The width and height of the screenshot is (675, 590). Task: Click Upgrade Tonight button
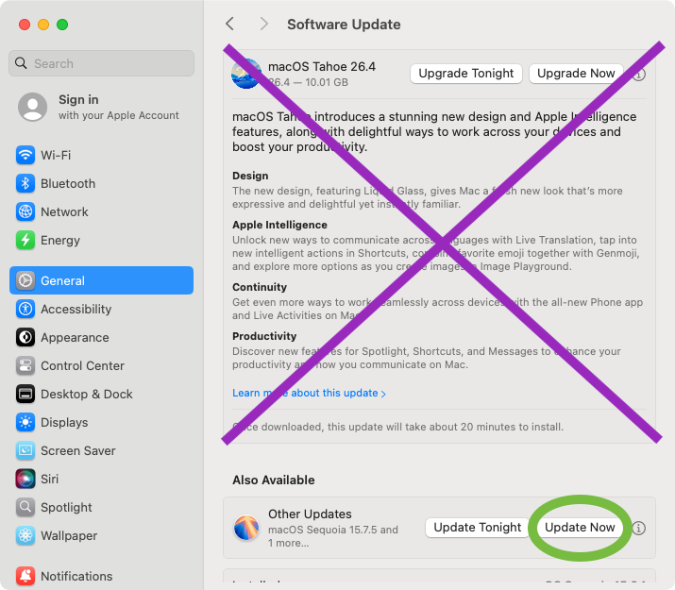click(466, 74)
